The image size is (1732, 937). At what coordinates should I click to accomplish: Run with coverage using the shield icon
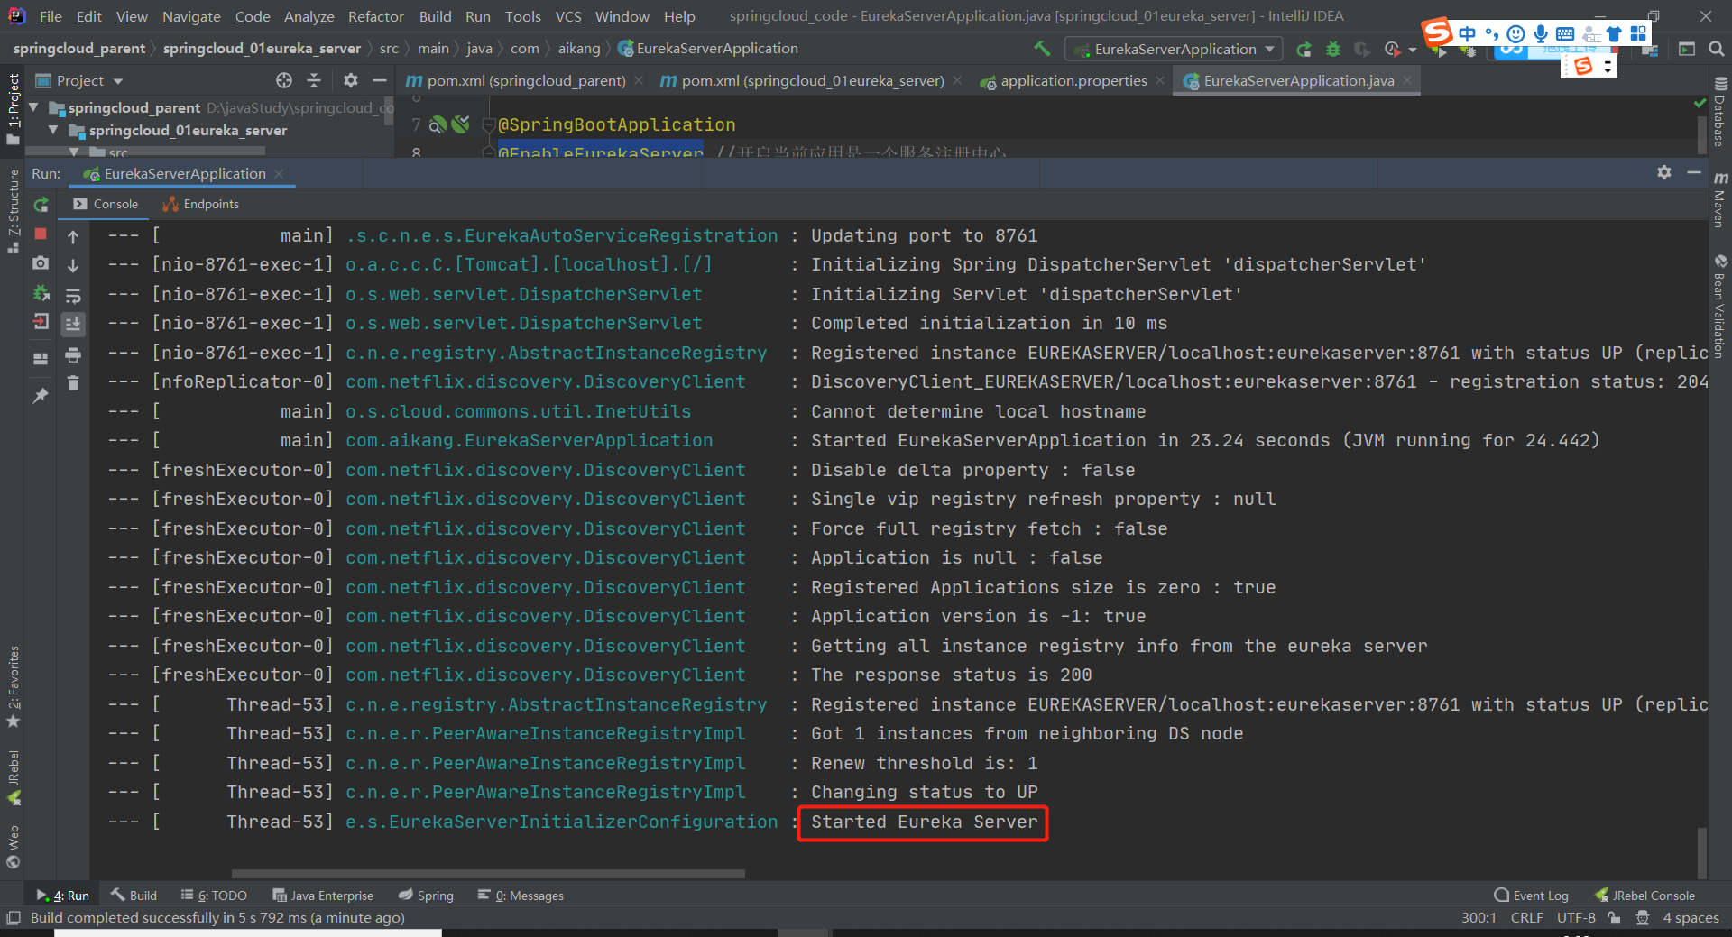(1362, 49)
